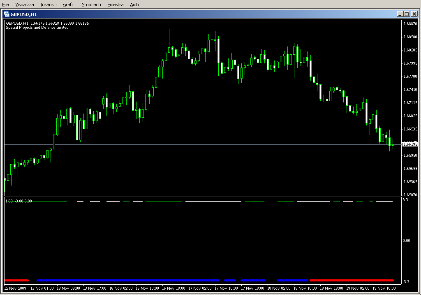The width and height of the screenshot is (421, 295).
Task: Click time axis label 16 Nov 02:00
Action: point(121,288)
